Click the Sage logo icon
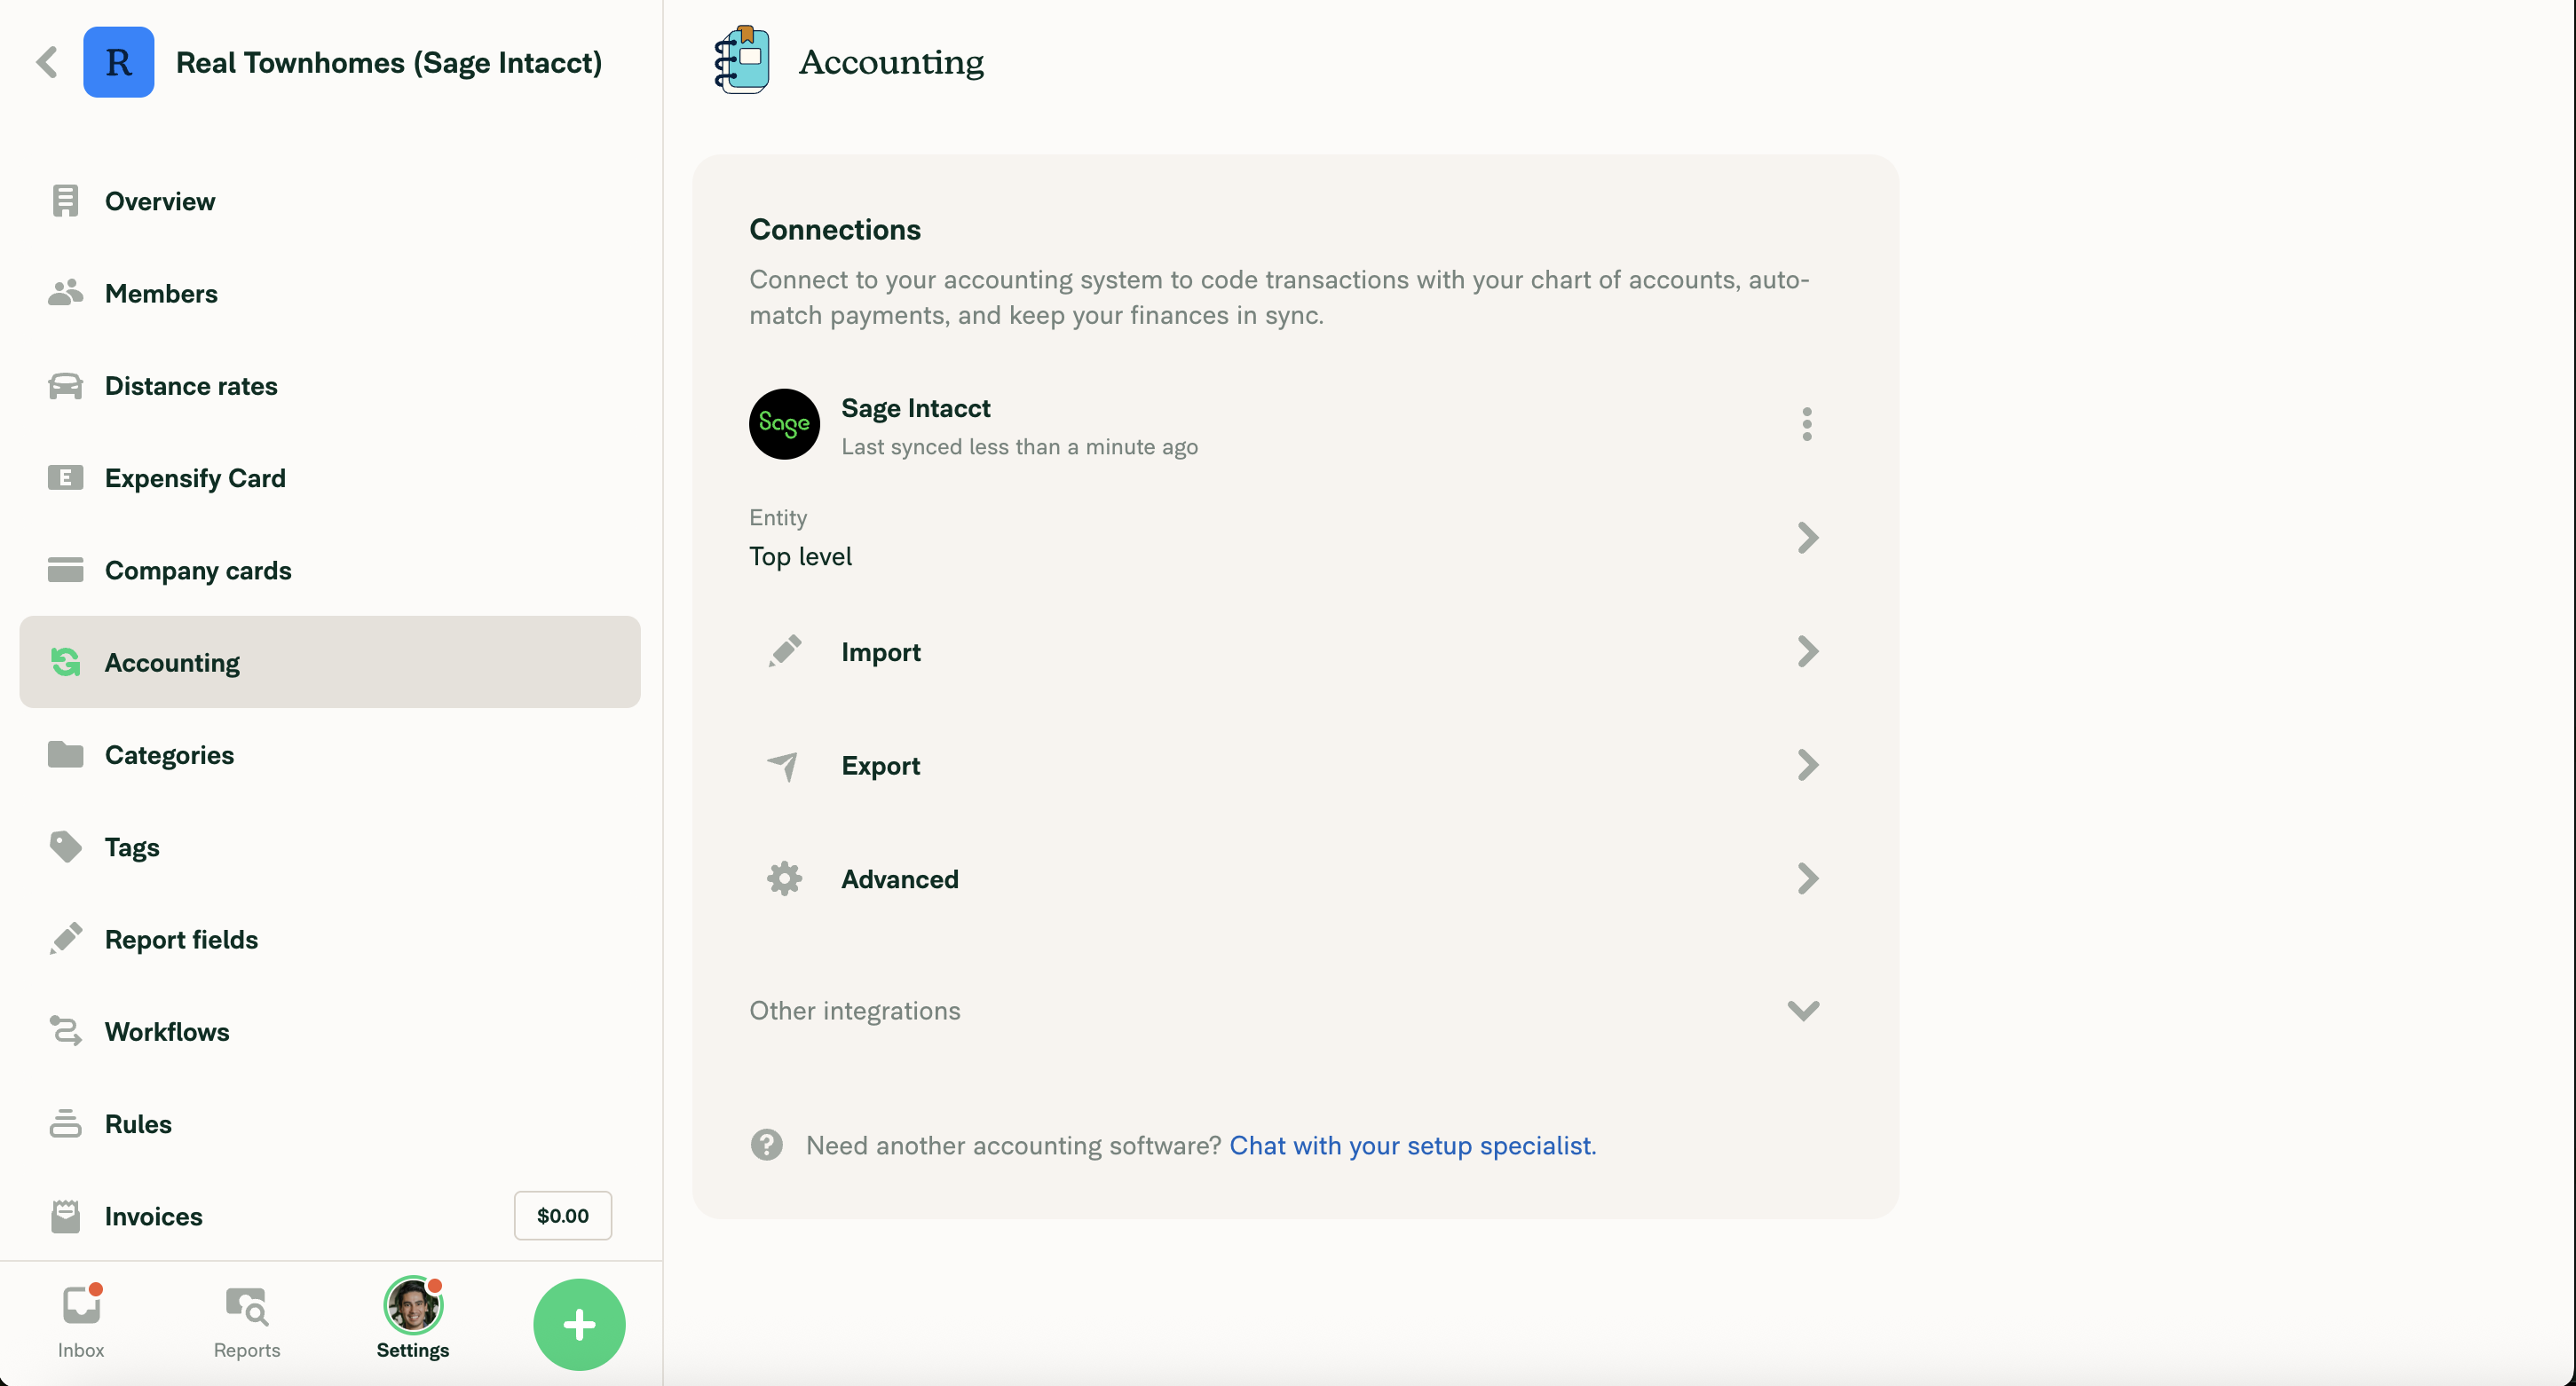This screenshot has width=2576, height=1386. coord(784,425)
